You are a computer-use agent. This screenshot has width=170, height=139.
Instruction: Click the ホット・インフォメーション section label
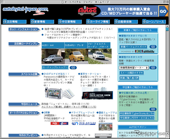point(24,29)
